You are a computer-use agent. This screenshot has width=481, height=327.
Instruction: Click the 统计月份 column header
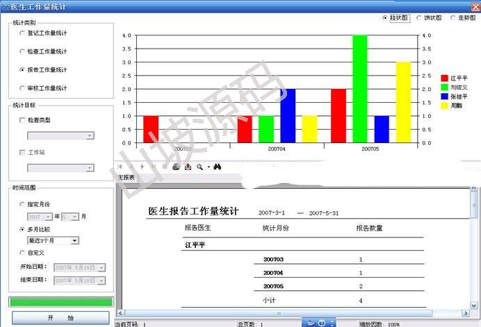click(x=276, y=228)
